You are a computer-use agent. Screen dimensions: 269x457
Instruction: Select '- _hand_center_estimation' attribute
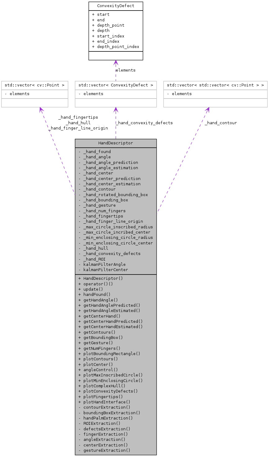[x=110, y=184]
